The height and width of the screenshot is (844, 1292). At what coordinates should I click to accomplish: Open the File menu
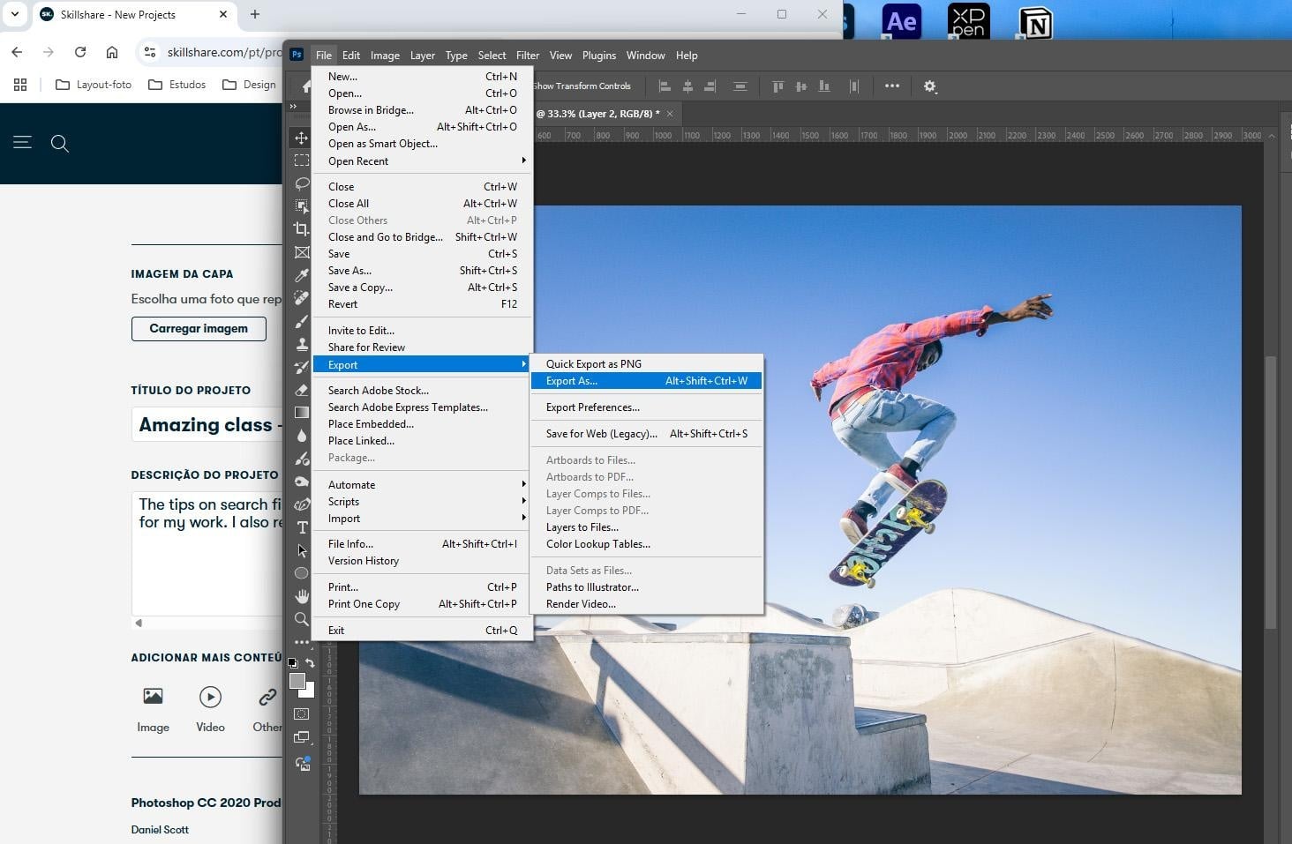point(324,55)
